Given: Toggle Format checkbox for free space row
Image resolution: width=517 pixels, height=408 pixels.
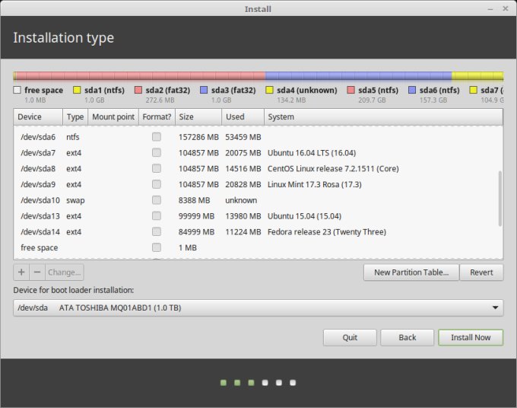Looking at the screenshot, I should coord(157,247).
